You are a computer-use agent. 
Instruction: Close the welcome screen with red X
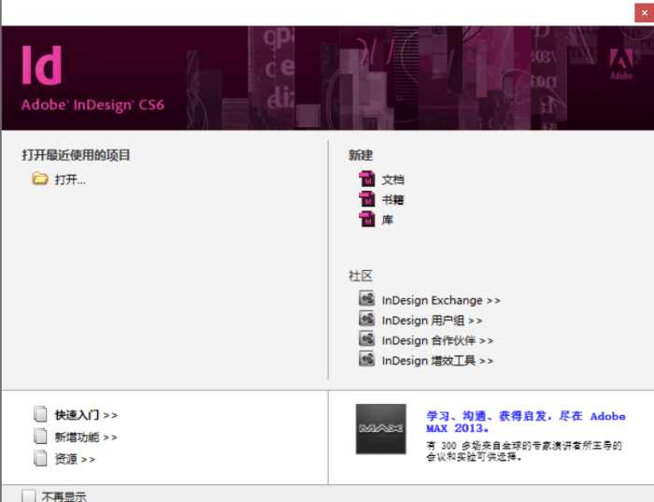pos(645,13)
